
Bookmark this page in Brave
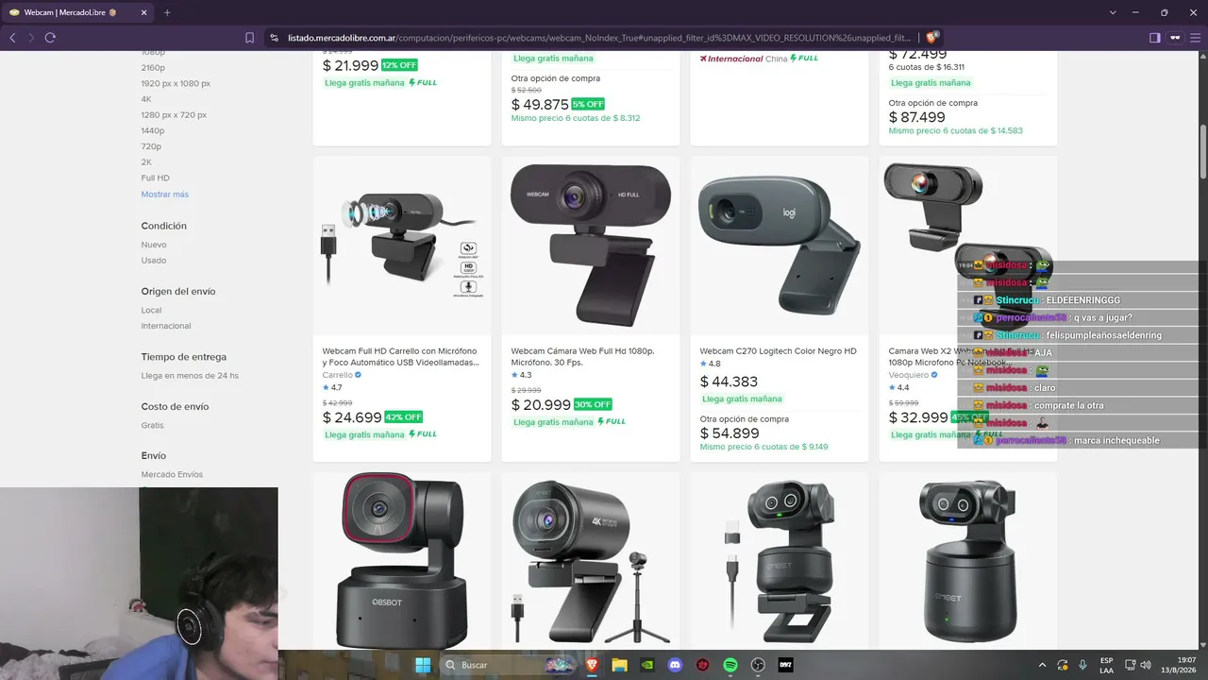click(x=249, y=38)
